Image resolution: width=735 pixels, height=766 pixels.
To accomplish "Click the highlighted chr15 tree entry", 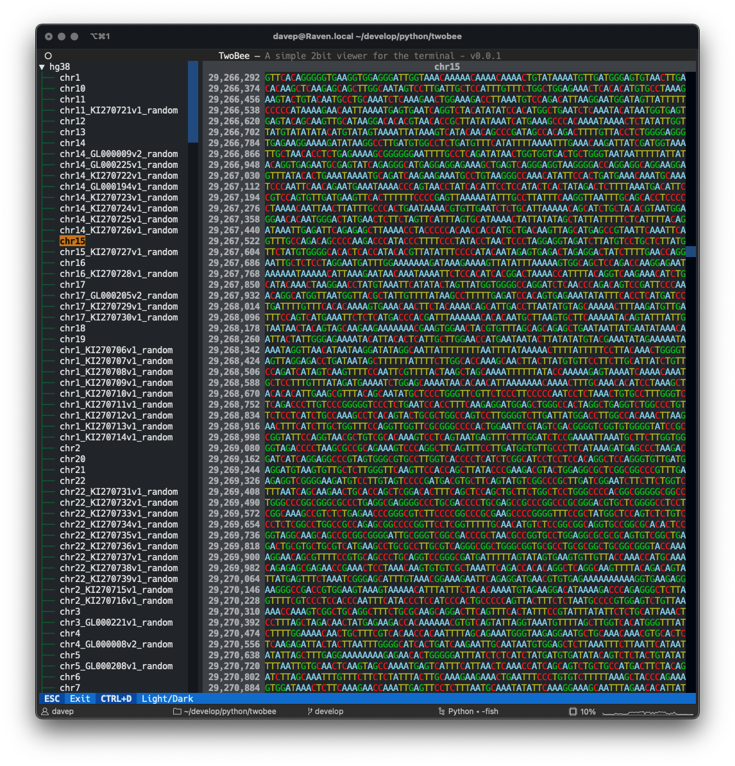I will pyautogui.click(x=72, y=241).
